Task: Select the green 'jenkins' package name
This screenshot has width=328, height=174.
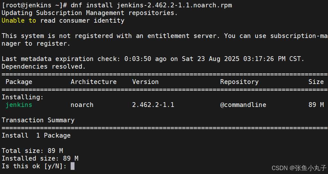Action: (x=19, y=105)
